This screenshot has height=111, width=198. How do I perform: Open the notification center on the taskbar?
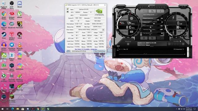click(195, 109)
